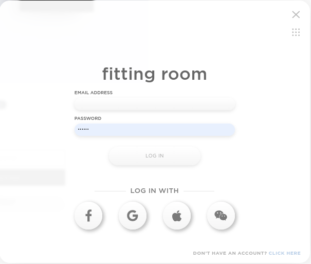
Task: Click divider line left of 'Log in with'
Action: tap(110, 191)
